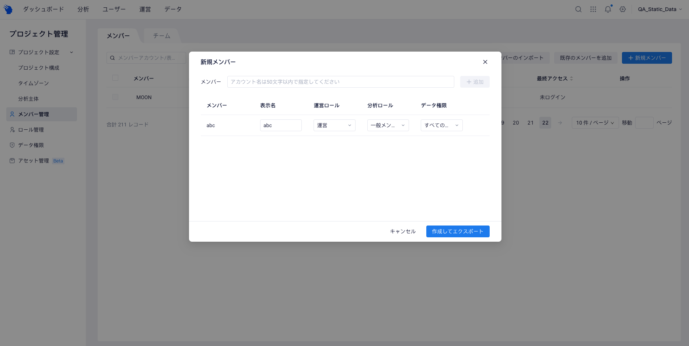The image size is (689, 346).
Task: Open the ユーザー menu
Action: tap(114, 9)
